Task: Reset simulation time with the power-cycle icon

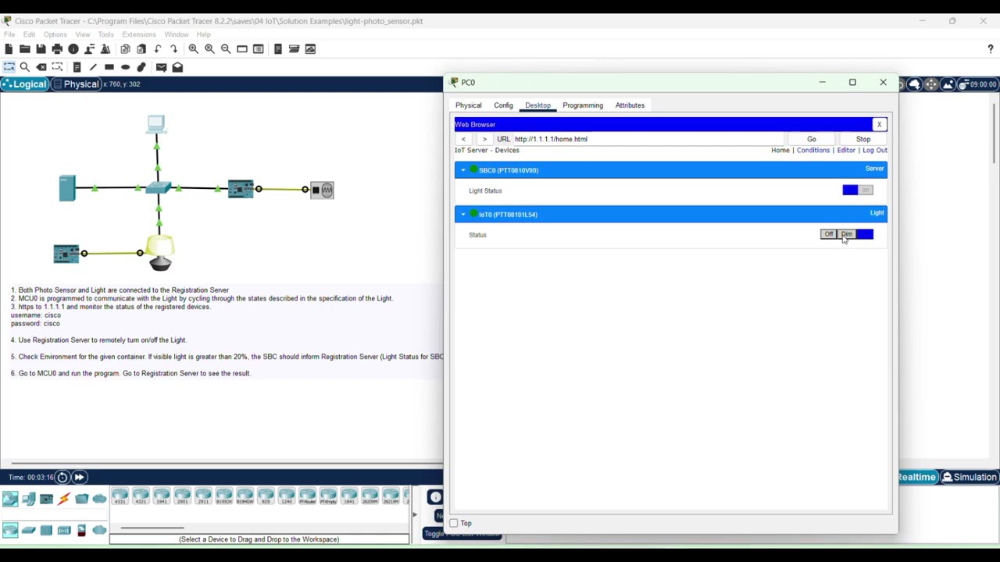Action: (x=62, y=477)
